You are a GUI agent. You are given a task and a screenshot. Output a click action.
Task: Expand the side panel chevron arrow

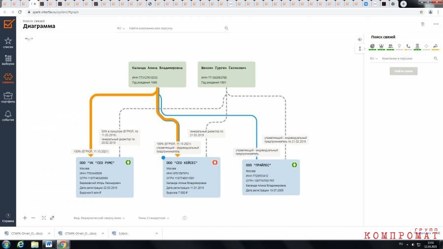(x=364, y=49)
